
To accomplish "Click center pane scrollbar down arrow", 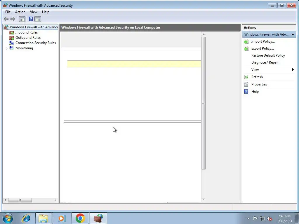I will pos(204,199).
